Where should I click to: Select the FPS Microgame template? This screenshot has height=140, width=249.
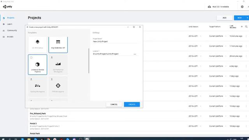58,86
